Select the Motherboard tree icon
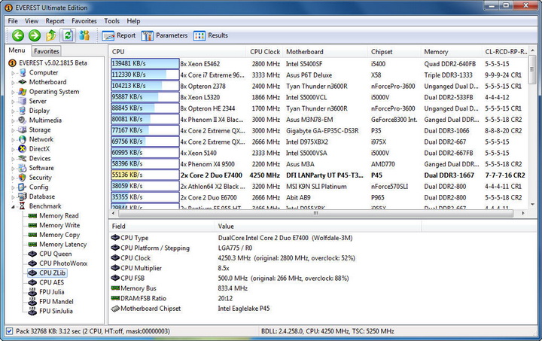542x341 pixels. [23, 82]
